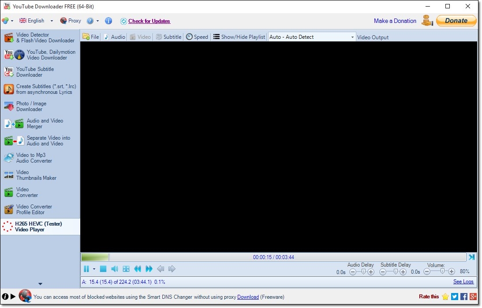The height and width of the screenshot is (308, 482).
Task: Open the Subtitle menu
Action: [169, 37]
